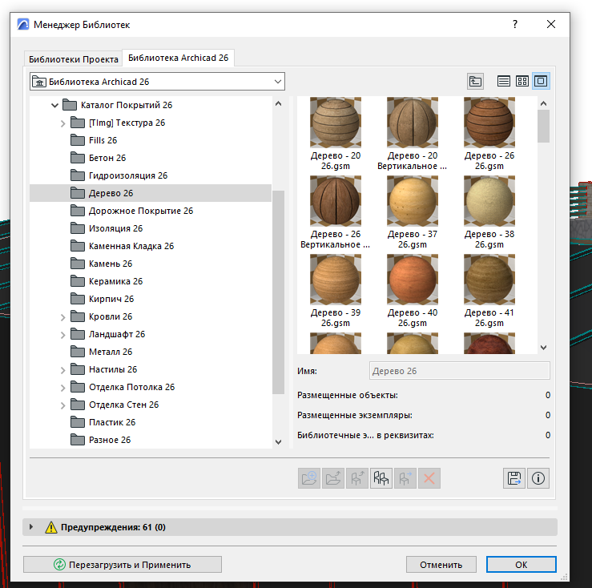Select the Дерево 26 folder
592x588 pixels.
(151, 193)
